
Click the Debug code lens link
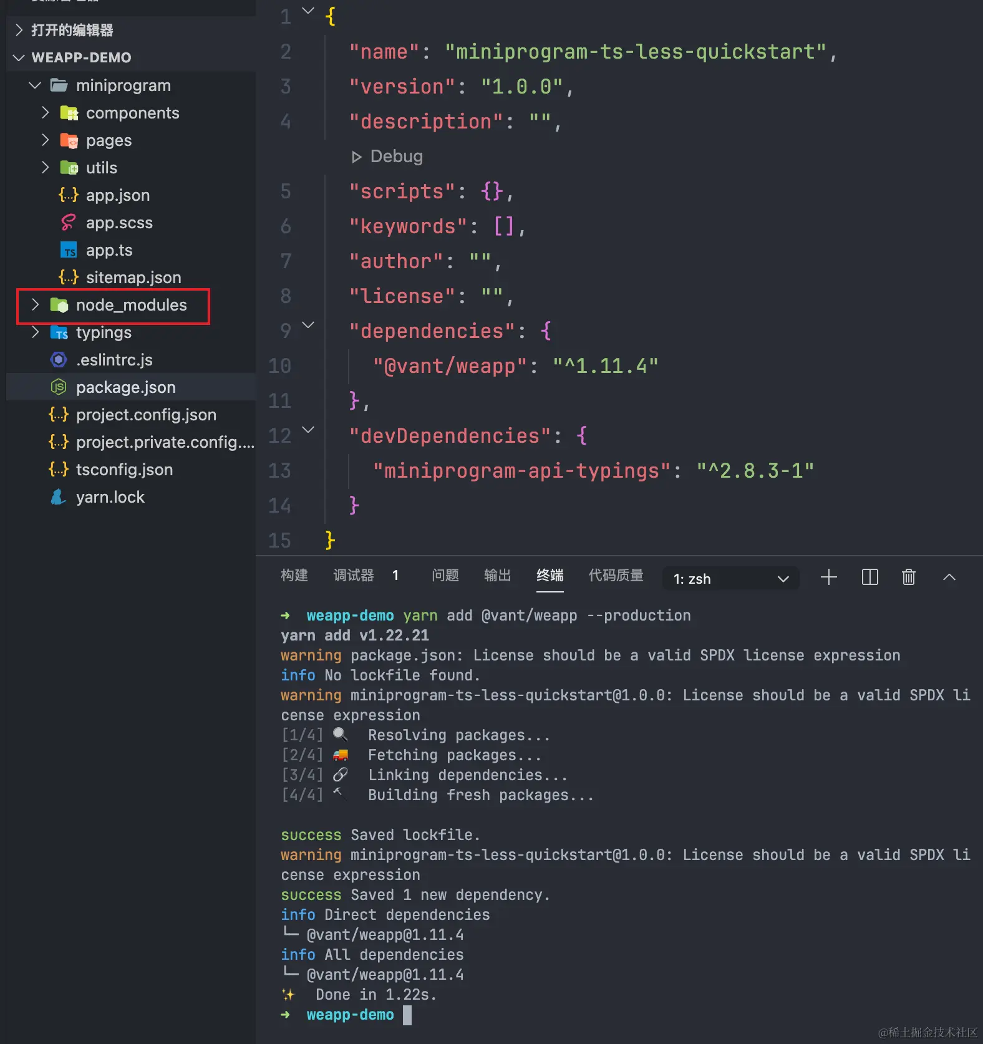[396, 157]
